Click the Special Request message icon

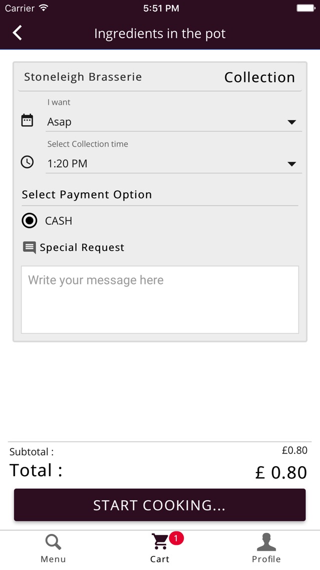pos(30,247)
